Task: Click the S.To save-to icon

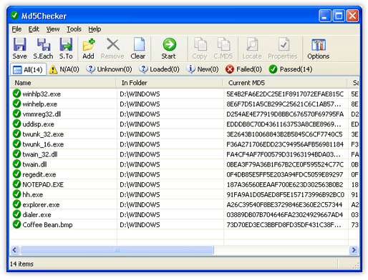Action: pyautogui.click(x=66, y=44)
